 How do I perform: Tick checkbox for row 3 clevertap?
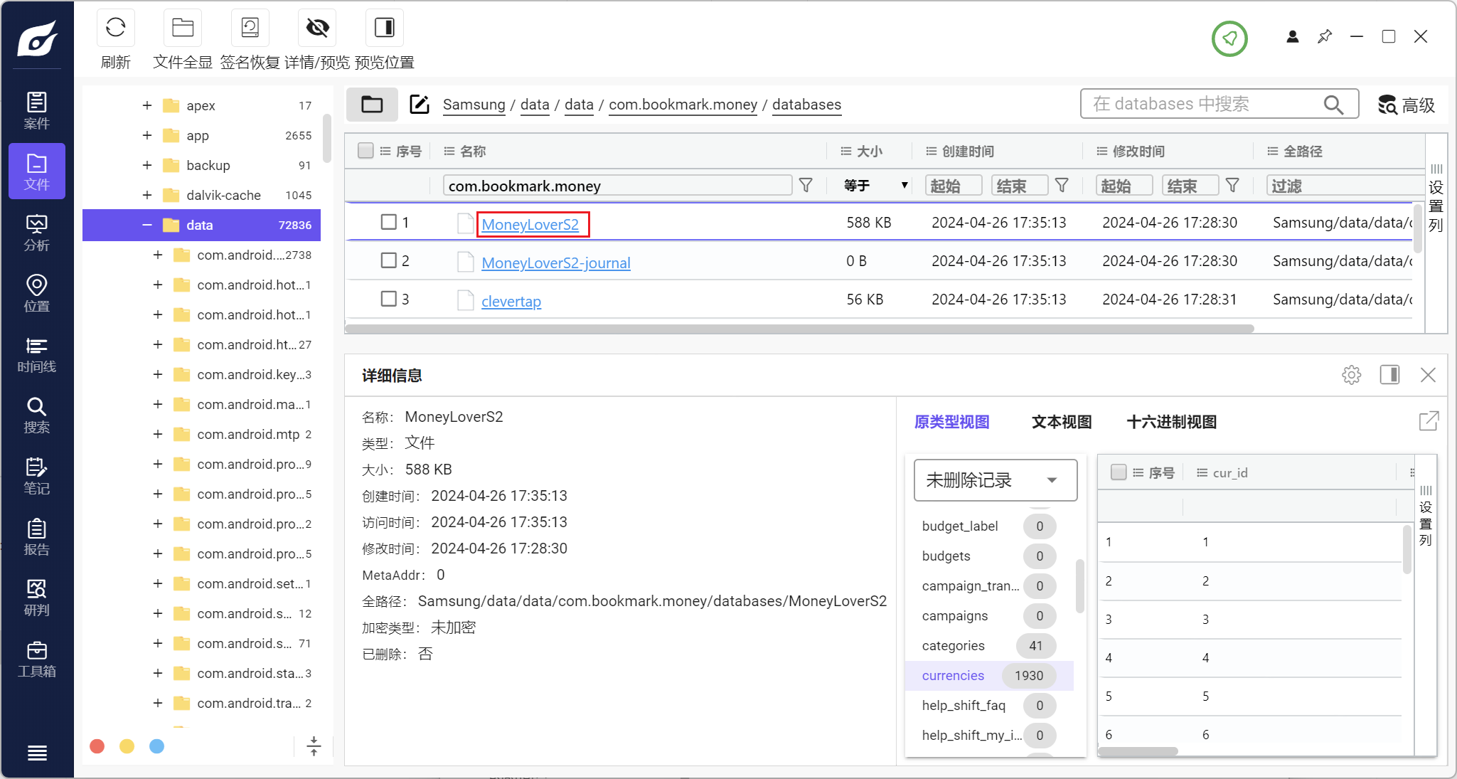click(388, 299)
